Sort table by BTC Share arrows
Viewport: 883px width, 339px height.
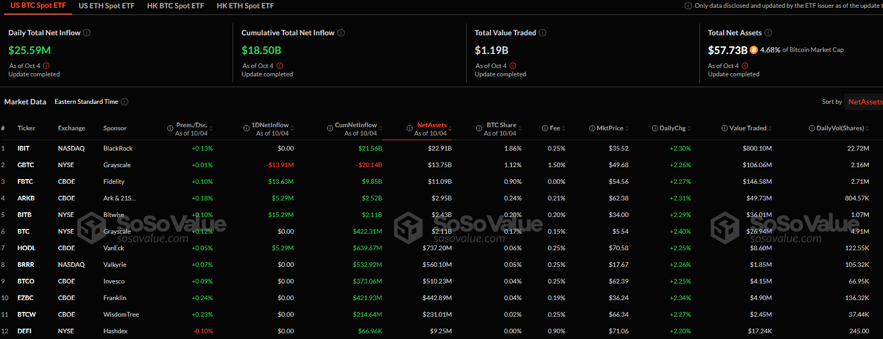coord(520,128)
